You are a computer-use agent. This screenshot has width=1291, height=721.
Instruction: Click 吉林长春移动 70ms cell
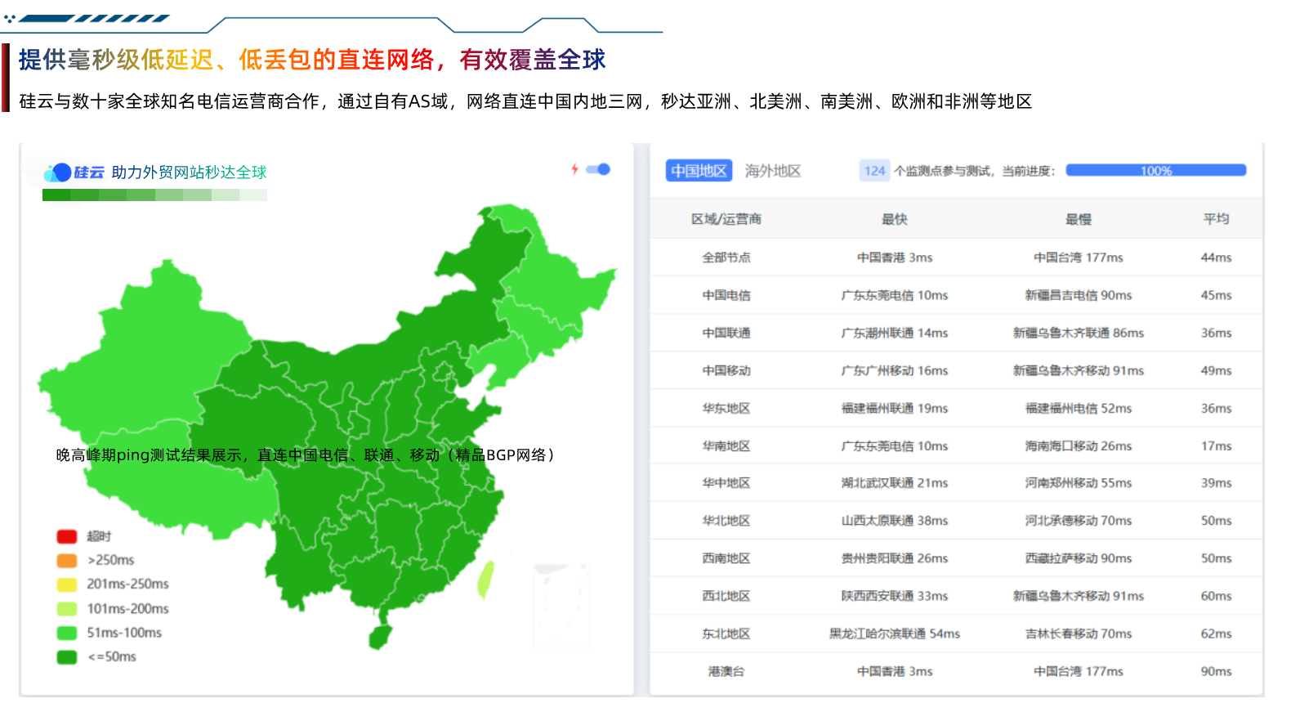click(1078, 634)
